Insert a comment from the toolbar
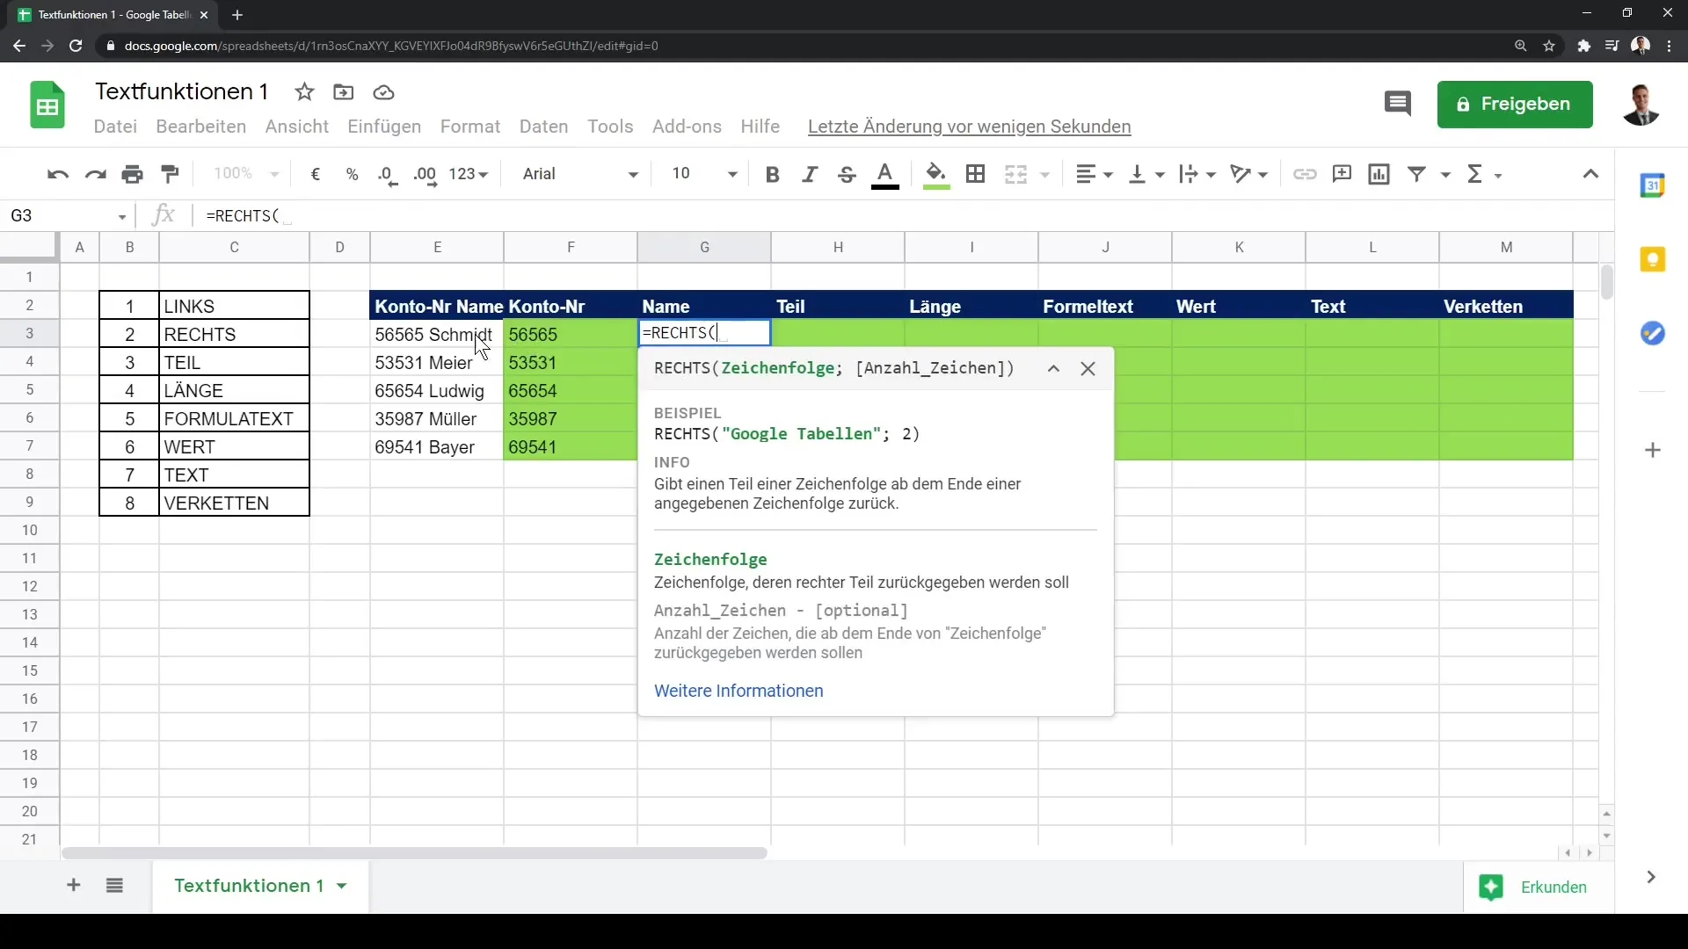The image size is (1688, 949). pos(1342,174)
